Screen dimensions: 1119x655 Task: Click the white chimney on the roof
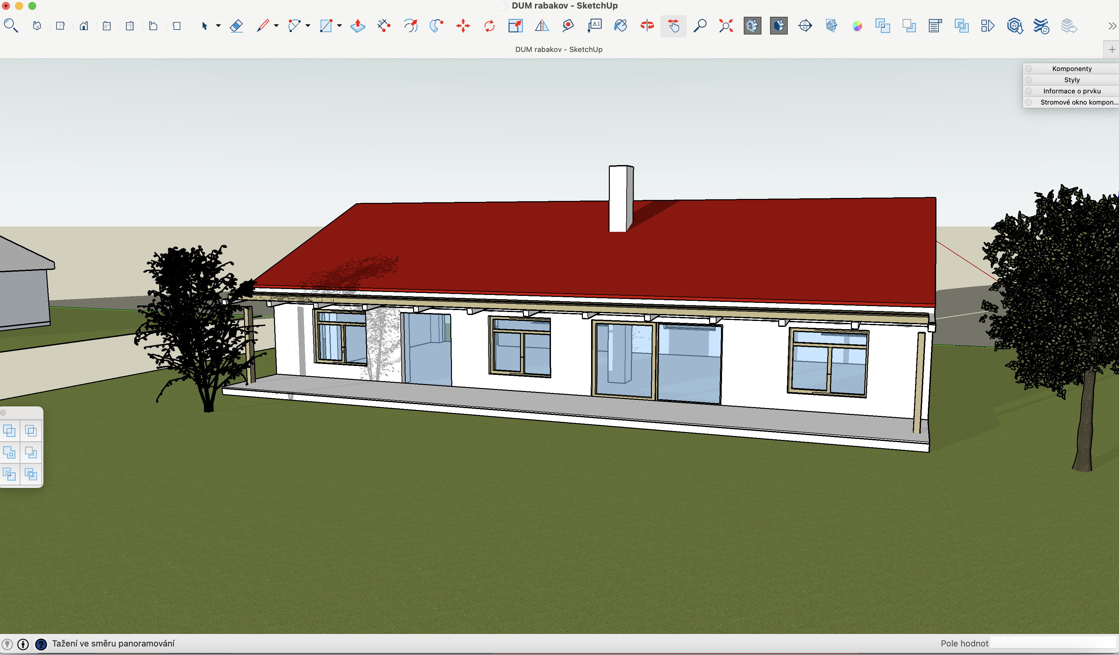(x=621, y=199)
